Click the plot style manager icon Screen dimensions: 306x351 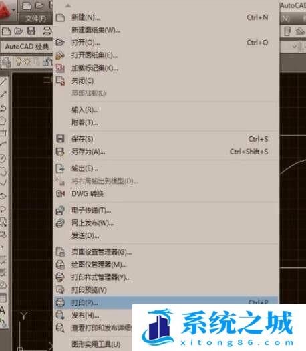[60, 277]
